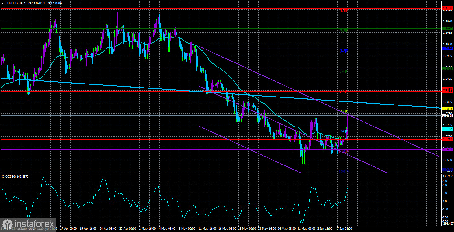Click the [6/8]P Murray level label
The height and width of the screenshot is (232, 454).
(x=344, y=11)
